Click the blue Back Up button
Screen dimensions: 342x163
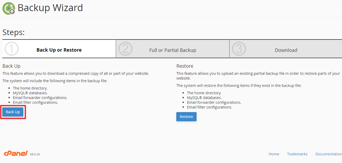click(13, 112)
